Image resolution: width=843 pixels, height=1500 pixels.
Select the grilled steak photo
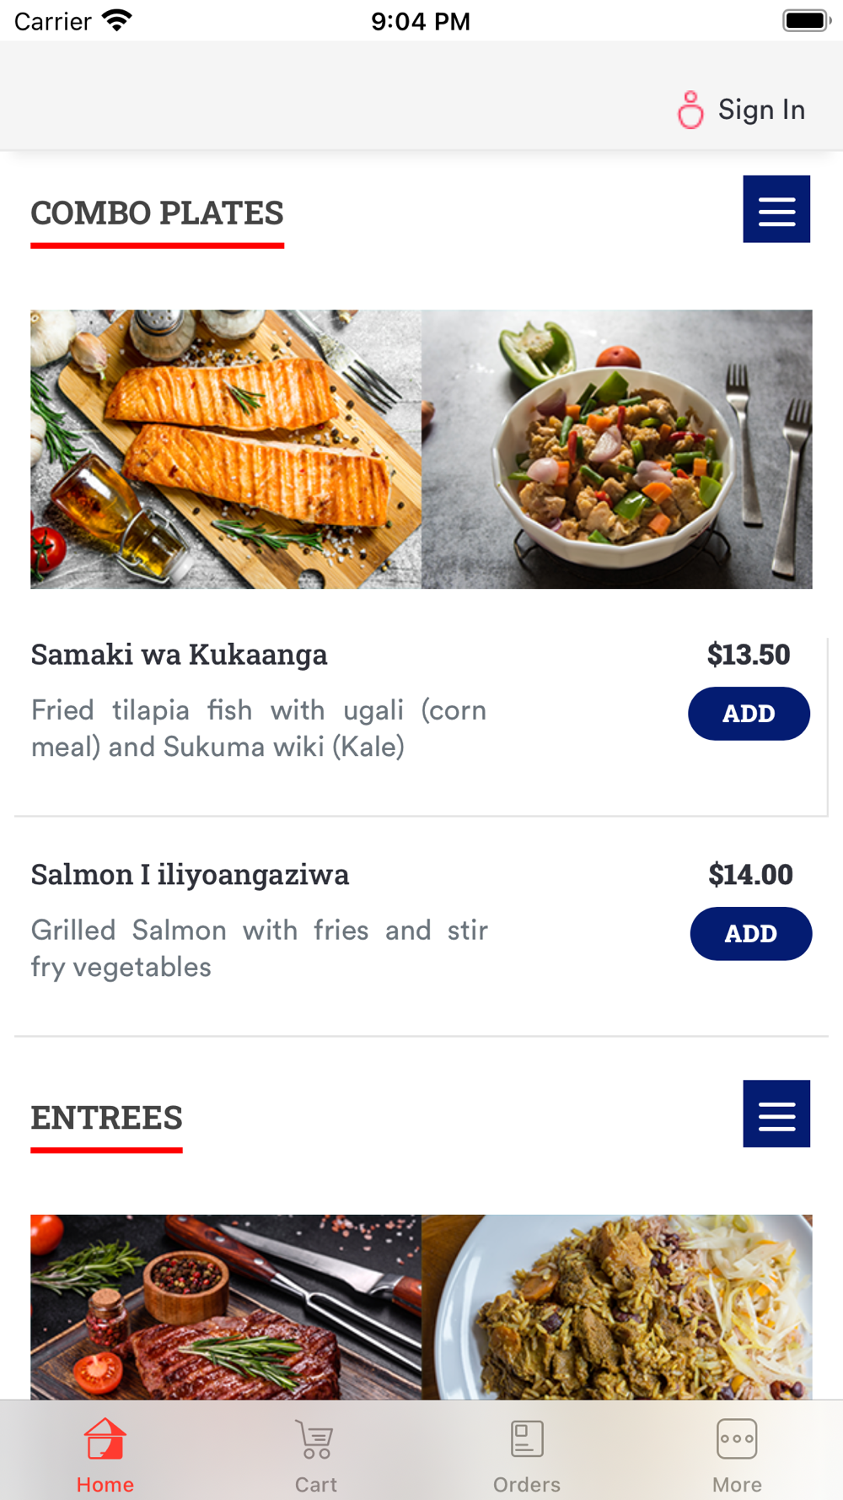pos(226,1306)
